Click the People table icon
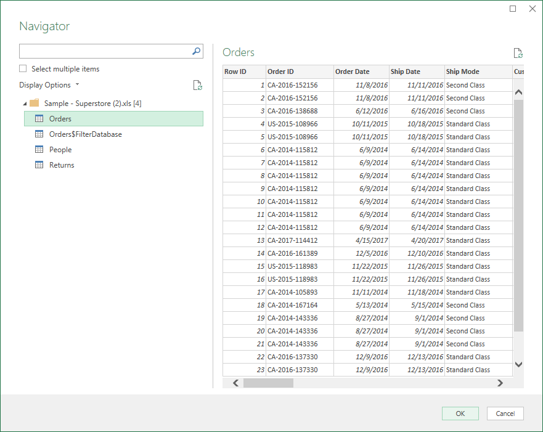This screenshot has width=543, height=432. coord(39,149)
